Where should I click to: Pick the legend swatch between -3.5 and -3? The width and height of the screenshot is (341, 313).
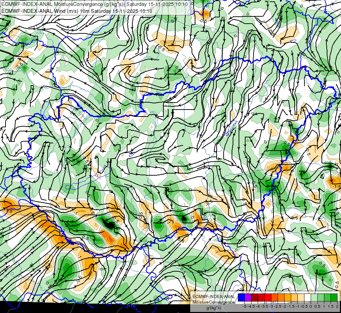tap(268, 297)
